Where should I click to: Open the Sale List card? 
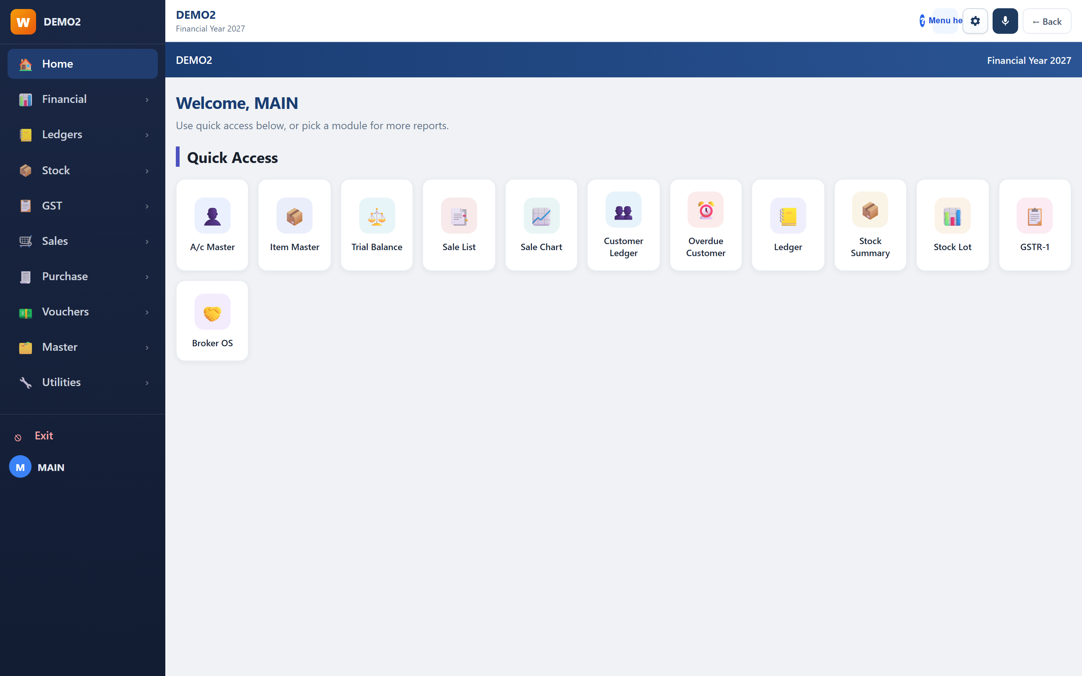(x=459, y=225)
